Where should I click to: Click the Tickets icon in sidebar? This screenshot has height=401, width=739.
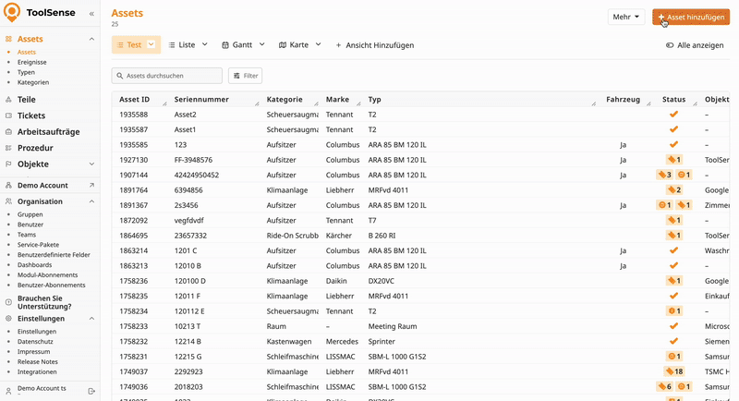tap(8, 115)
